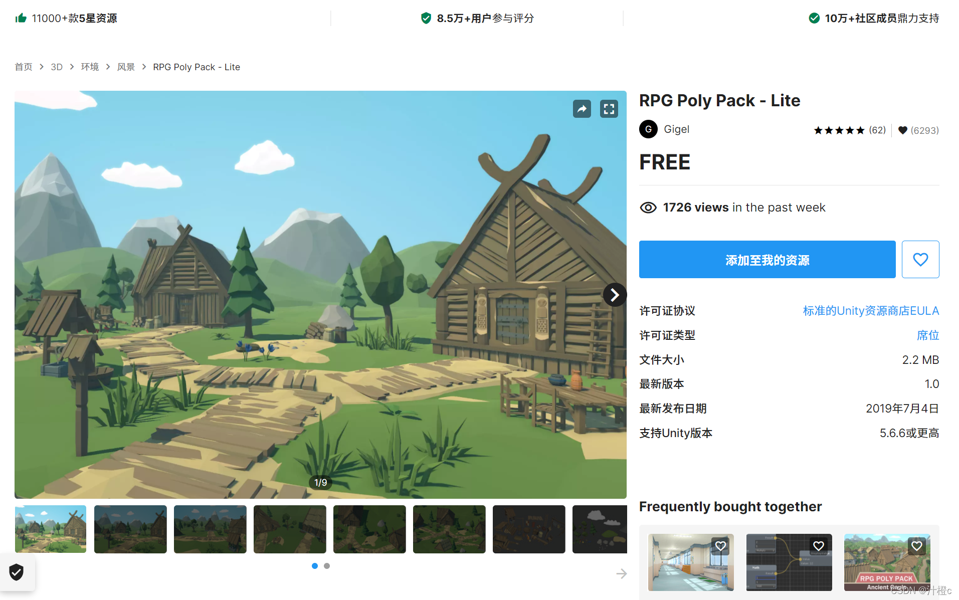
Task: Click the share arrow icon on preview image
Action: pyautogui.click(x=582, y=109)
